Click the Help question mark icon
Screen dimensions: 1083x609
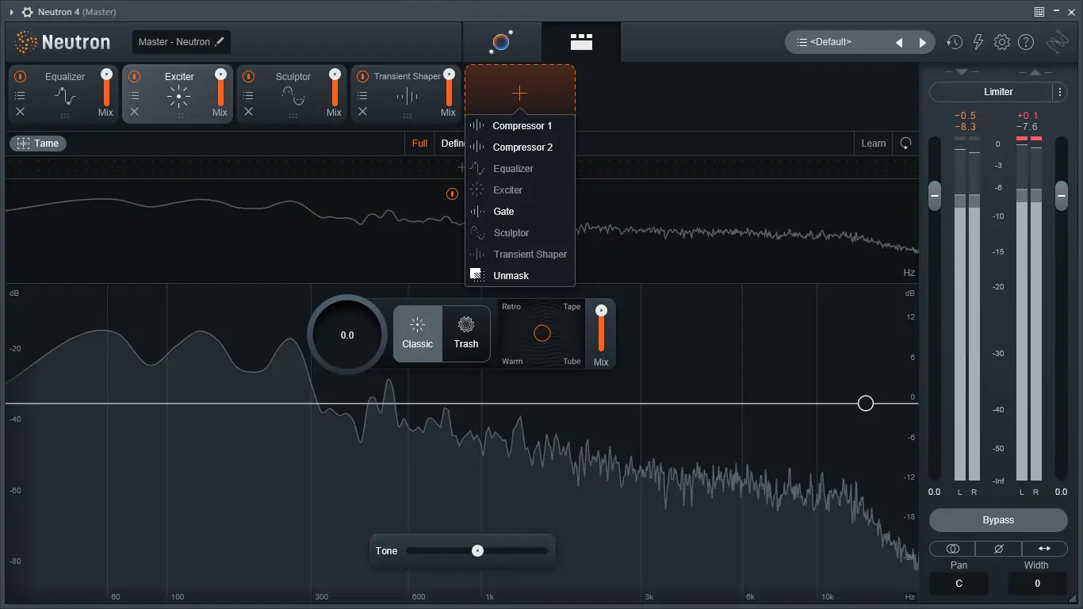[x=1026, y=41]
